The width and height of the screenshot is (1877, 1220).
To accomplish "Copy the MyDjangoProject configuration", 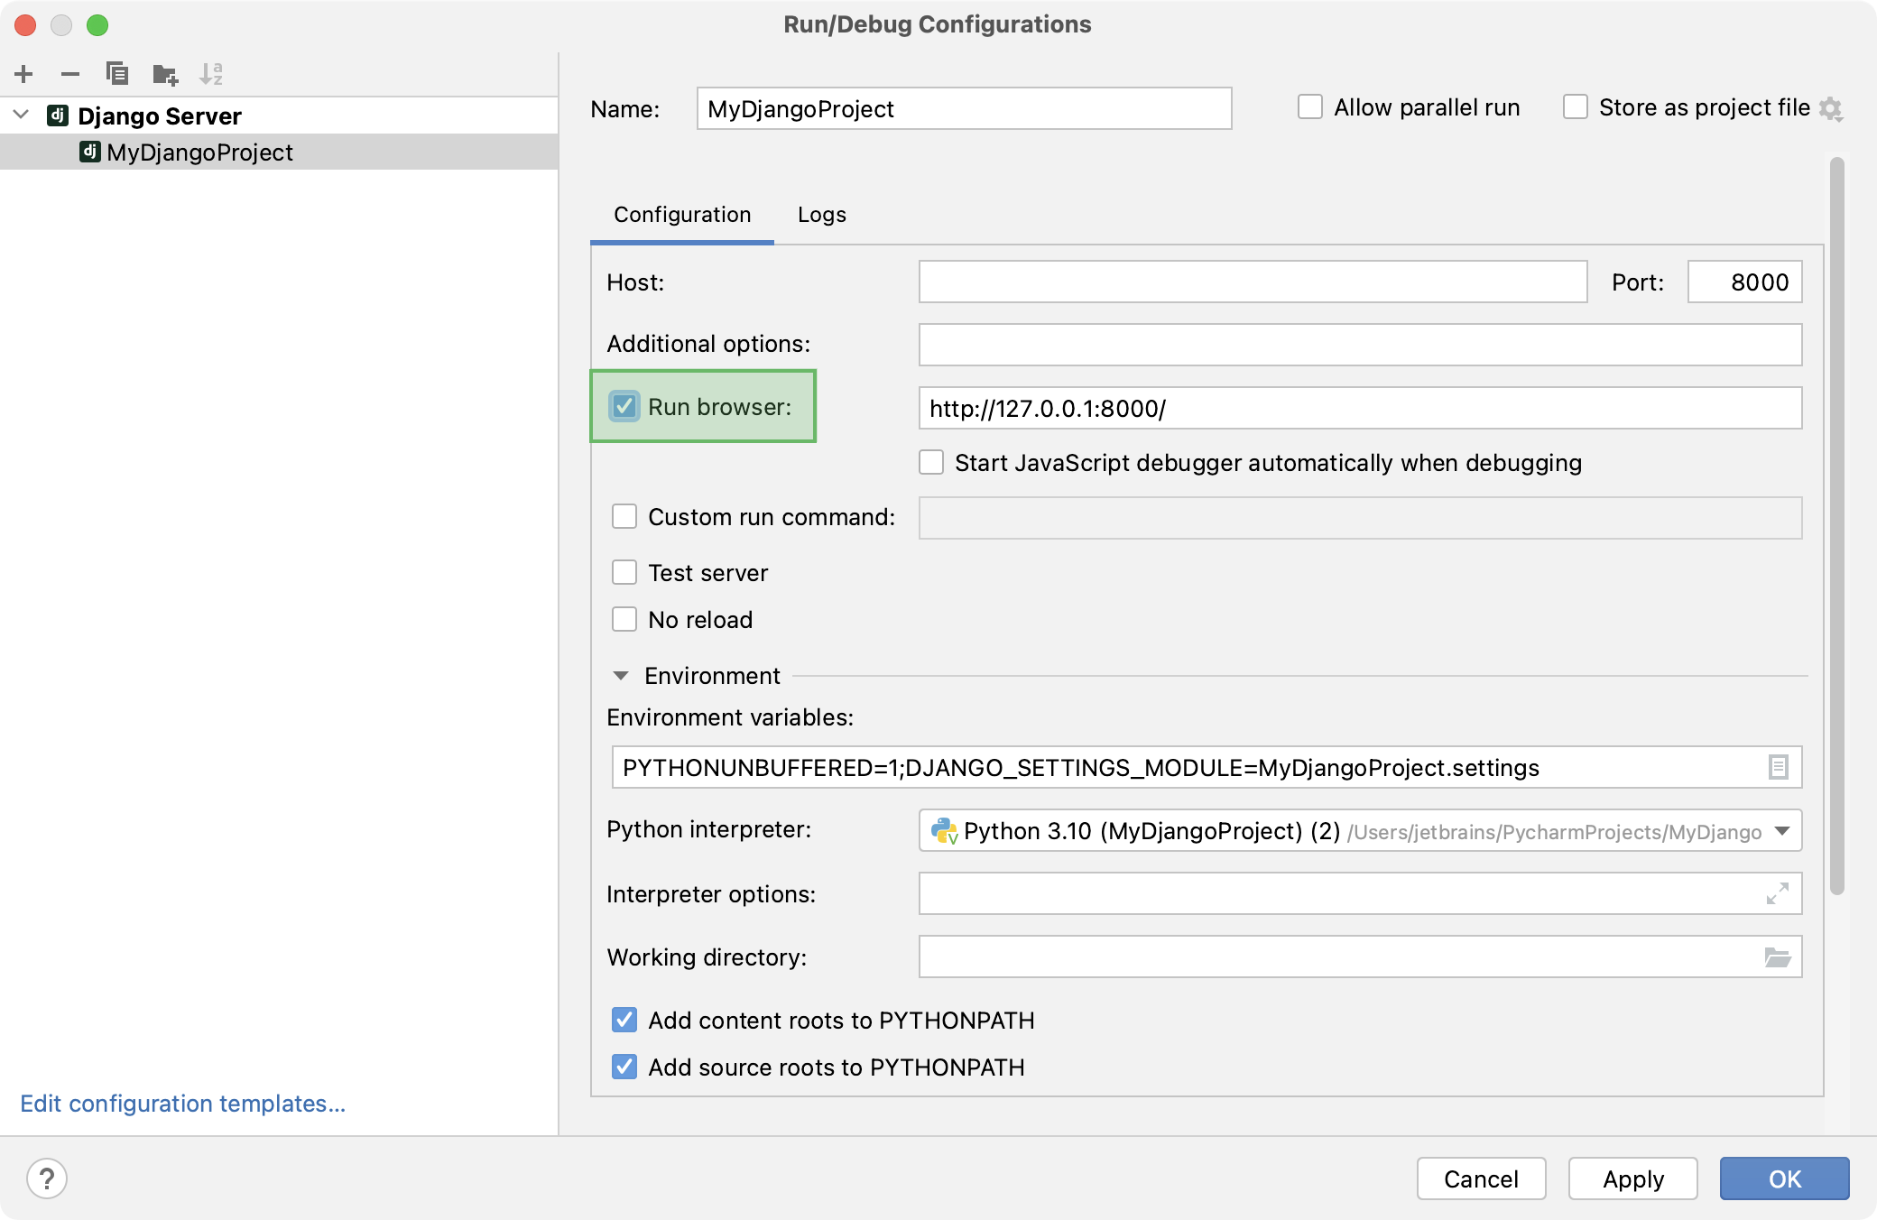I will (117, 74).
